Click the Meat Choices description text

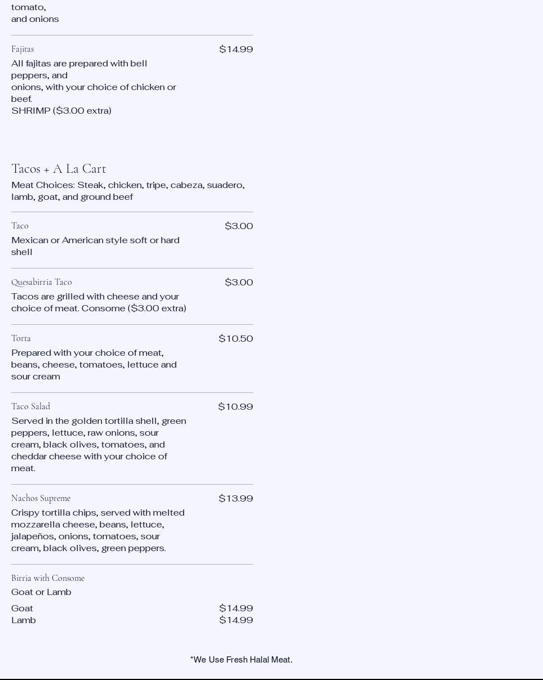[x=128, y=191]
